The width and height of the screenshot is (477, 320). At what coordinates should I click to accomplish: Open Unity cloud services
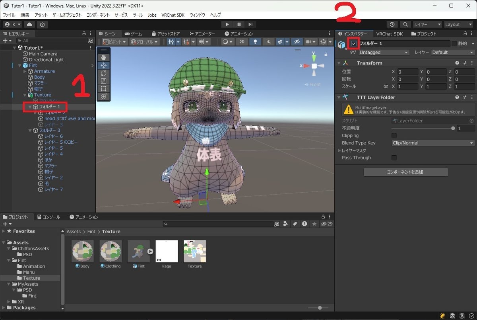(x=30, y=25)
